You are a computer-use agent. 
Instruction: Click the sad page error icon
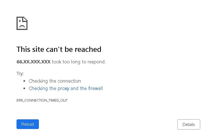22,23
